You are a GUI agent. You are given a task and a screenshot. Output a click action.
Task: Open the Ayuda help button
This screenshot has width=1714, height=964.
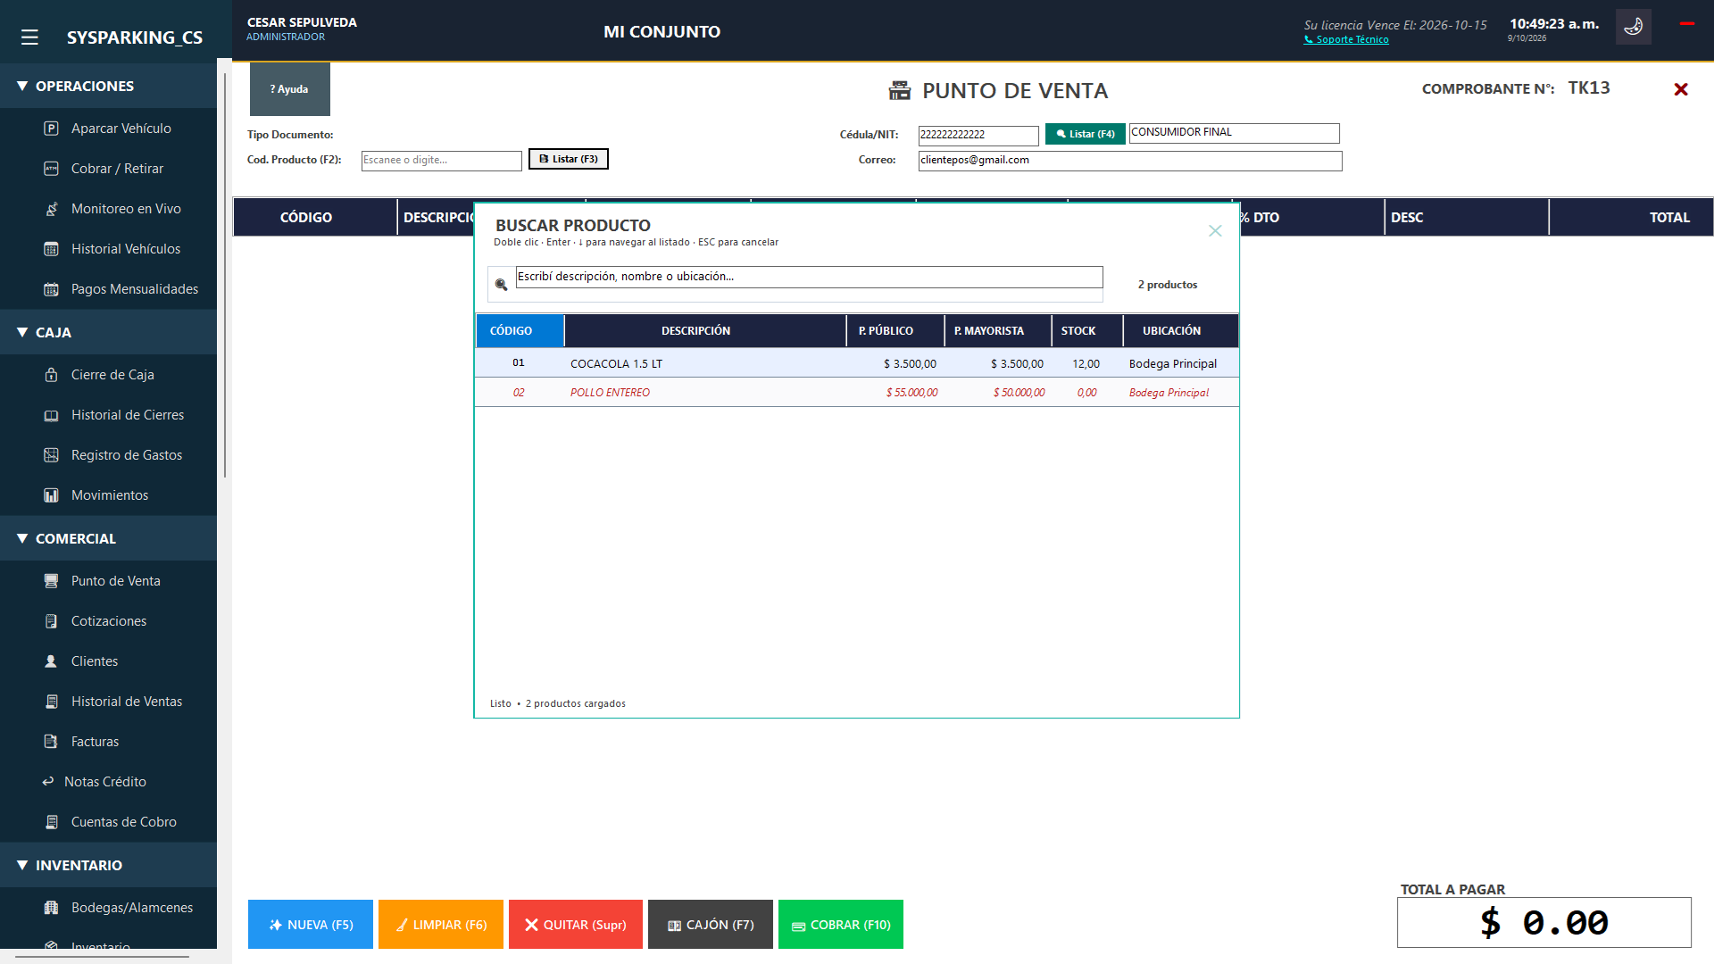coord(290,89)
